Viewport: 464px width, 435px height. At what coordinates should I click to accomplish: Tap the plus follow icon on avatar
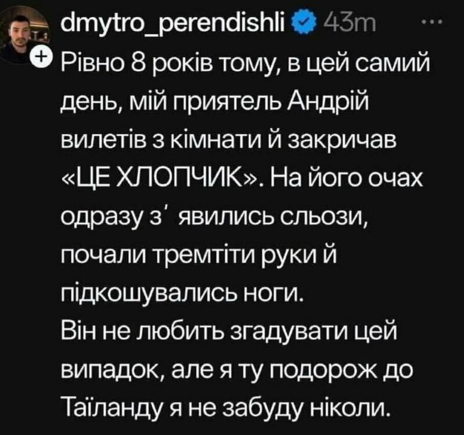point(41,57)
